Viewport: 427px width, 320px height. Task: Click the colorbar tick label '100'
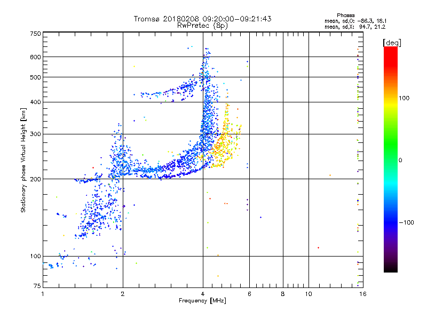point(404,98)
